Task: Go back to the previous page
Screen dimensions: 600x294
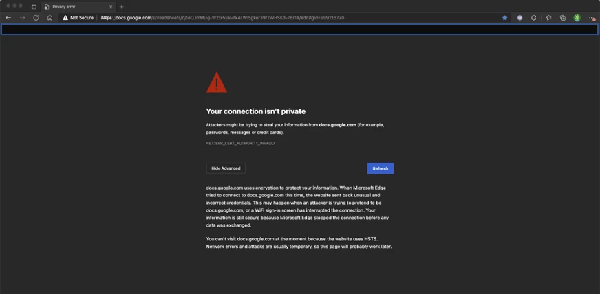Action: 8,18
